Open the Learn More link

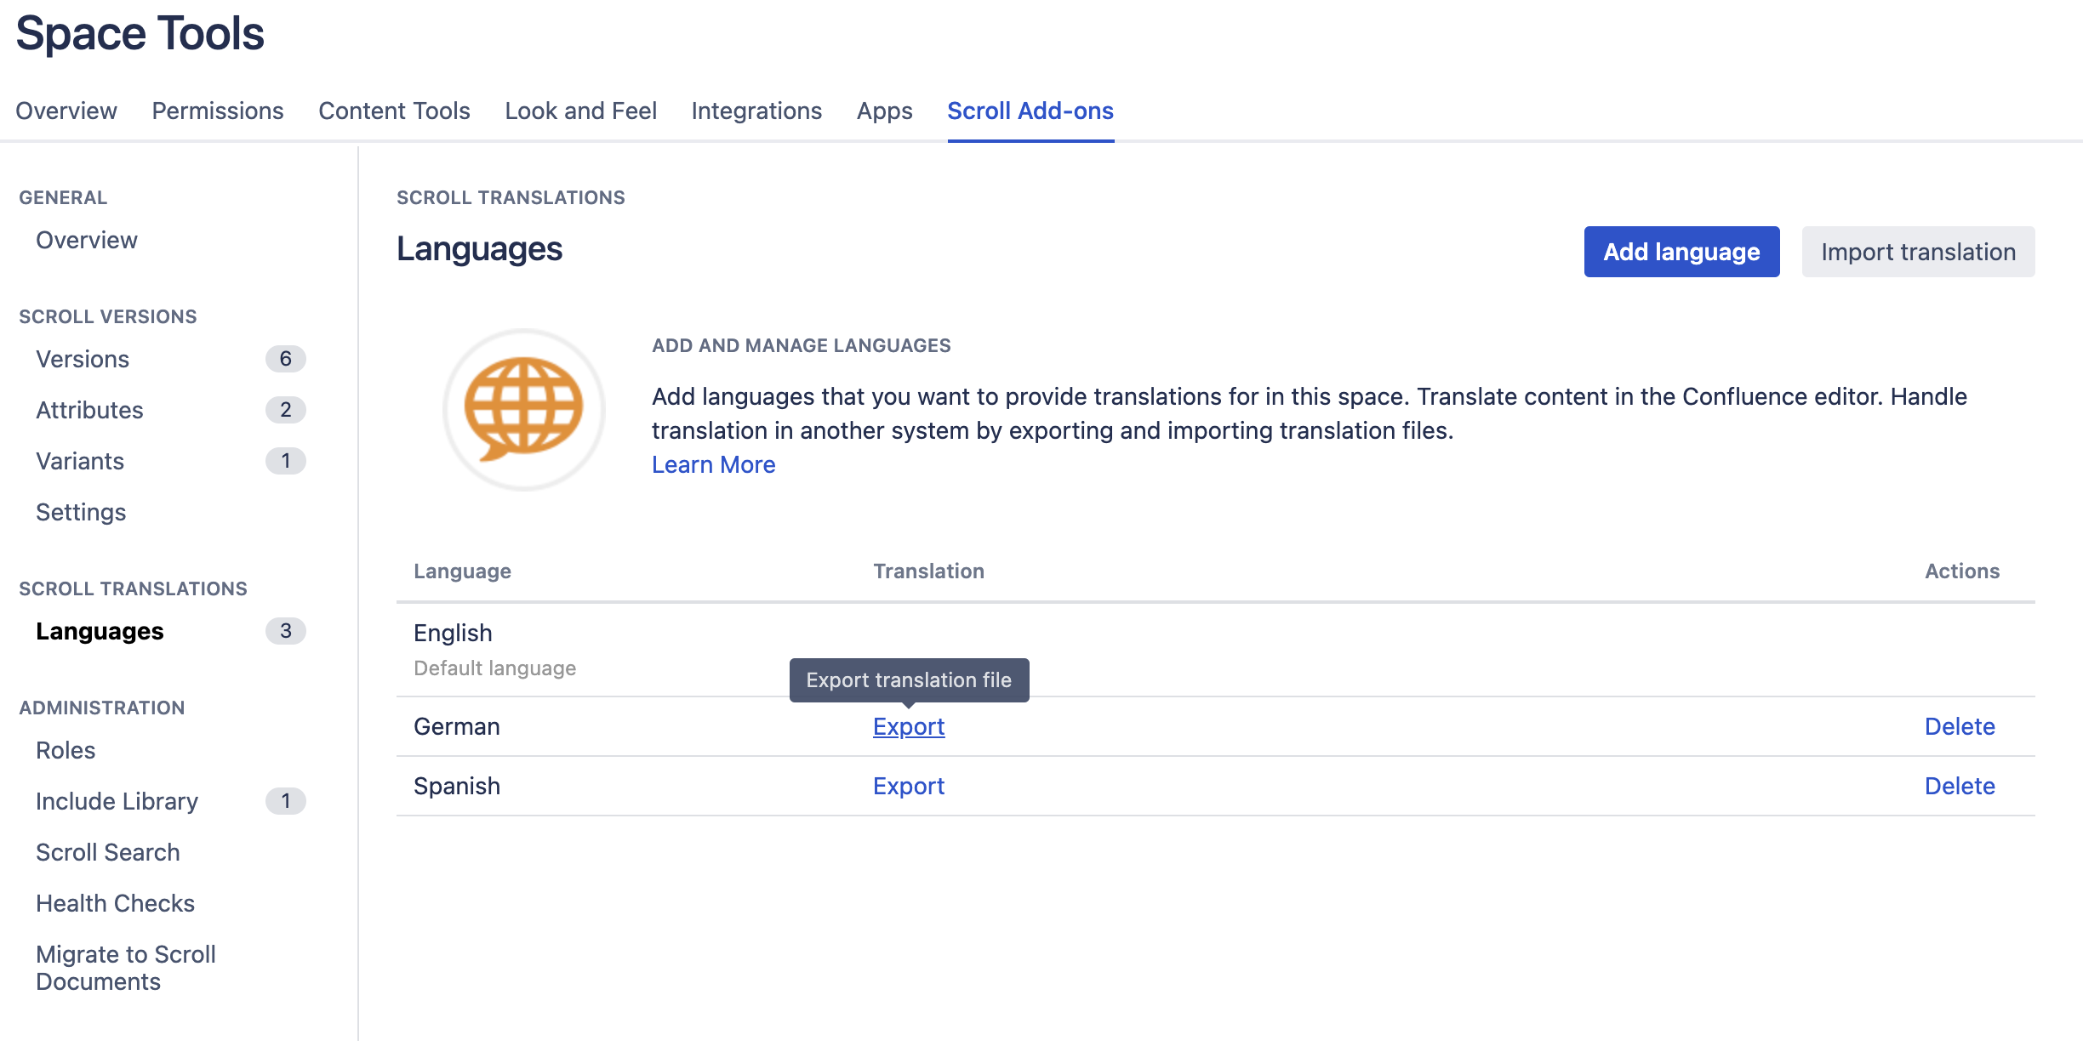tap(713, 464)
